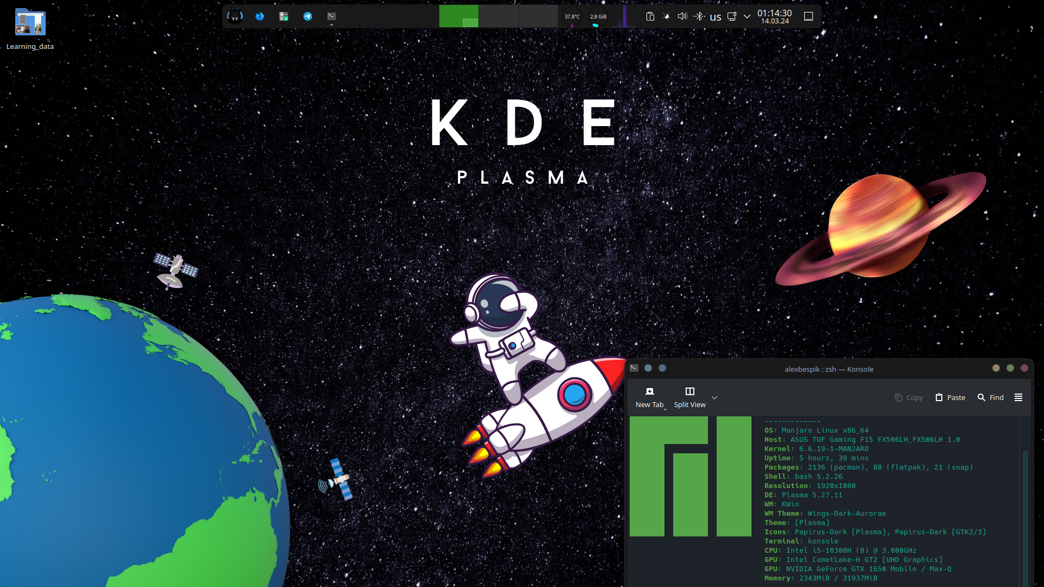Open the Konsole hamburger menu
Screen dimensions: 1044x587
[x=1018, y=397]
